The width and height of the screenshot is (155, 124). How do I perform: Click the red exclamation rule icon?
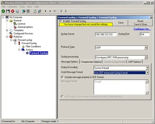coord(19,43)
